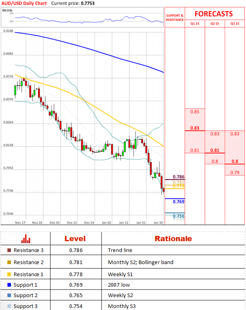Click the 0.79 forecast in Q3 15
Image resolution: width=246 pixels, height=310 pixels.
pos(235,173)
